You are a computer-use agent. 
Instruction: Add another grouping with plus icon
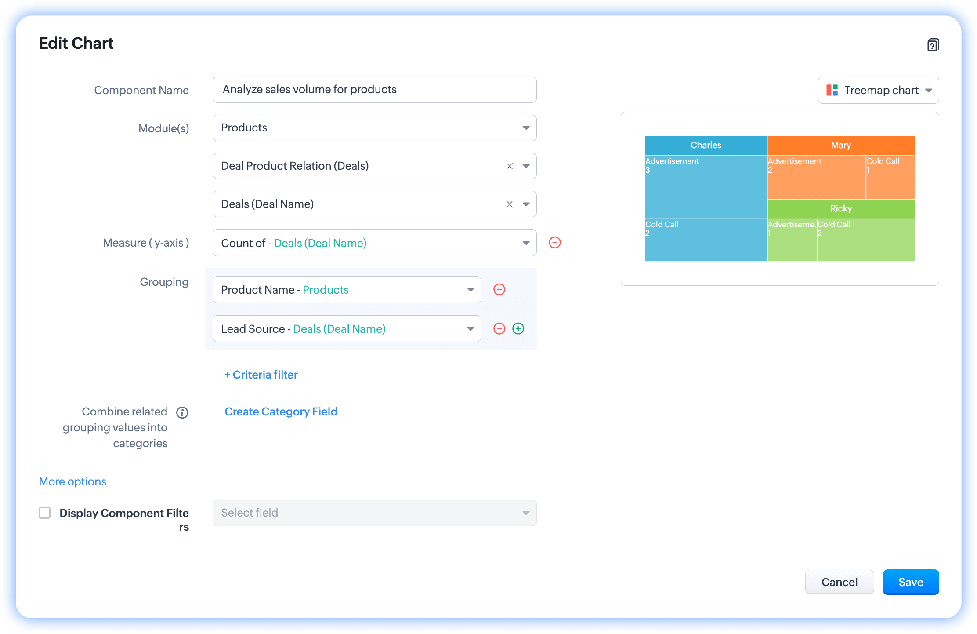tap(518, 328)
